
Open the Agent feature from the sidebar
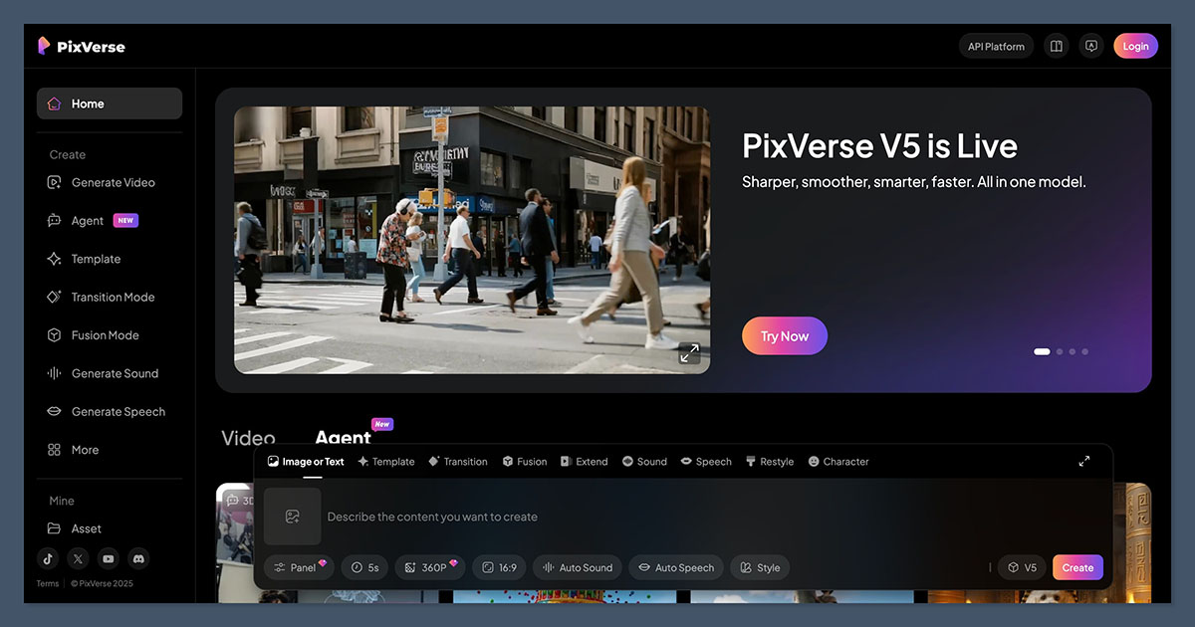pyautogui.click(x=88, y=220)
